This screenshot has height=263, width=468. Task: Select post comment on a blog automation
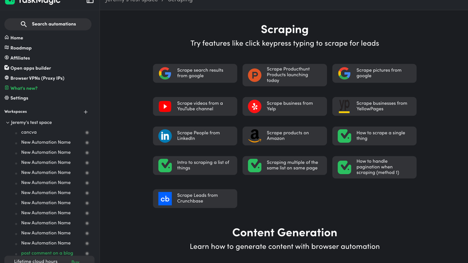pos(47,253)
